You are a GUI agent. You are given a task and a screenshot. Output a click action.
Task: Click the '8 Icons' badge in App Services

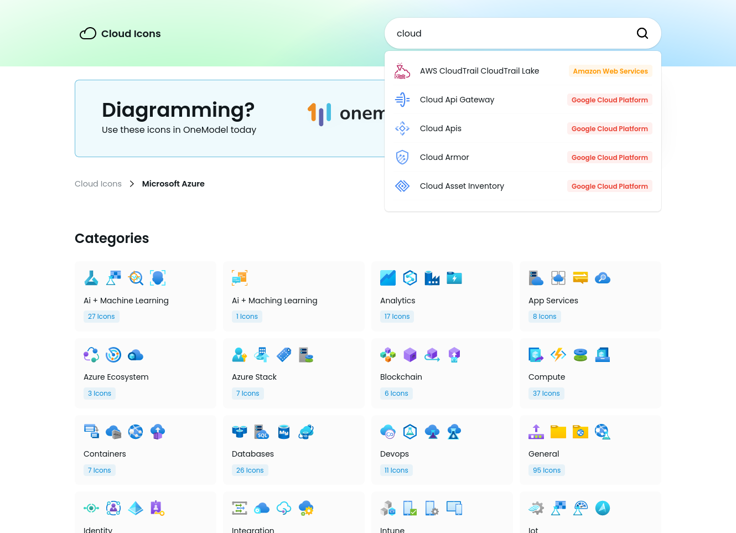coord(545,317)
